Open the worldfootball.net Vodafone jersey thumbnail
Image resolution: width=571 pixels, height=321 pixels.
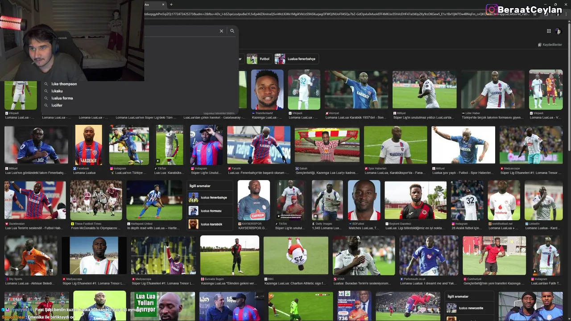pyautogui.click(x=504, y=200)
